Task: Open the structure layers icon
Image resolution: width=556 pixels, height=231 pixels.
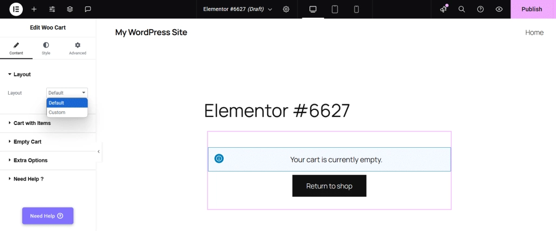Action: point(70,9)
